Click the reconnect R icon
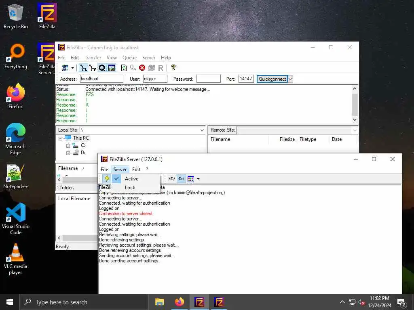The image size is (414, 310). (161, 68)
